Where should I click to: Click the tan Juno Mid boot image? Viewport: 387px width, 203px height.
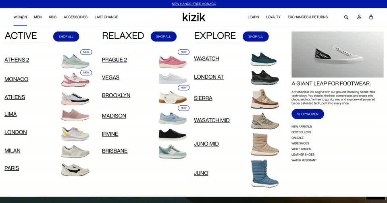coord(265,144)
